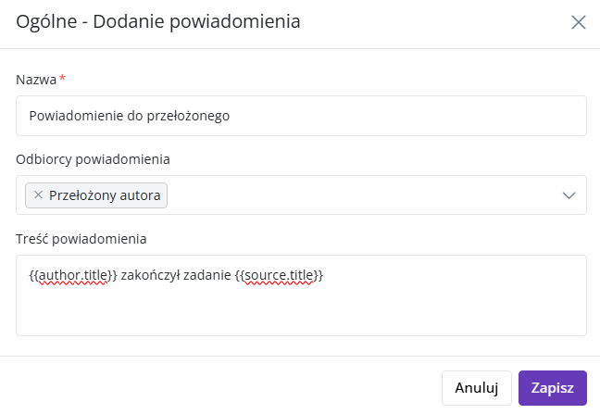Click empty space below the message text
600x414 pixels.
point(301,312)
